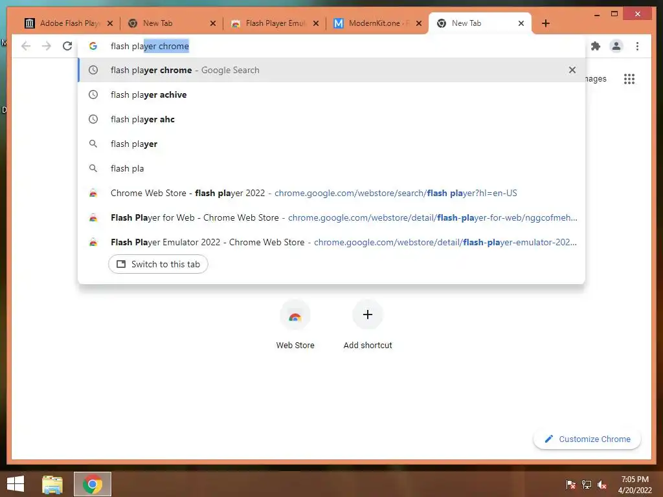Open the Action Center flag tray icon
The image size is (663, 497).
click(x=571, y=484)
